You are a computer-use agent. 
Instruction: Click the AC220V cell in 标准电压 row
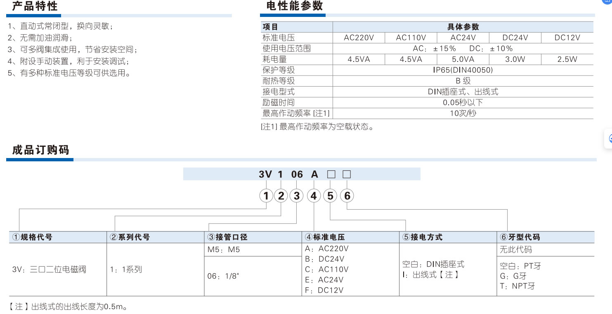click(x=359, y=38)
